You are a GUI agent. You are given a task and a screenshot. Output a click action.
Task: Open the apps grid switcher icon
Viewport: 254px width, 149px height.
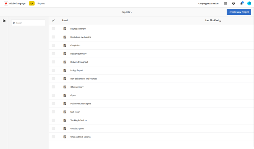226,3
